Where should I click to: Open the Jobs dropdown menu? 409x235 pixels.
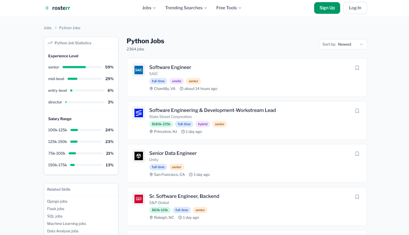pyautogui.click(x=149, y=8)
